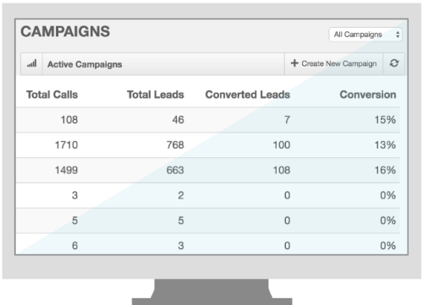Open the All Campaigns dropdown

point(365,35)
